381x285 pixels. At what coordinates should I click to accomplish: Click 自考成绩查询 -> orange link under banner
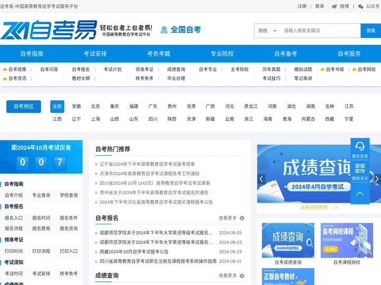point(319,207)
